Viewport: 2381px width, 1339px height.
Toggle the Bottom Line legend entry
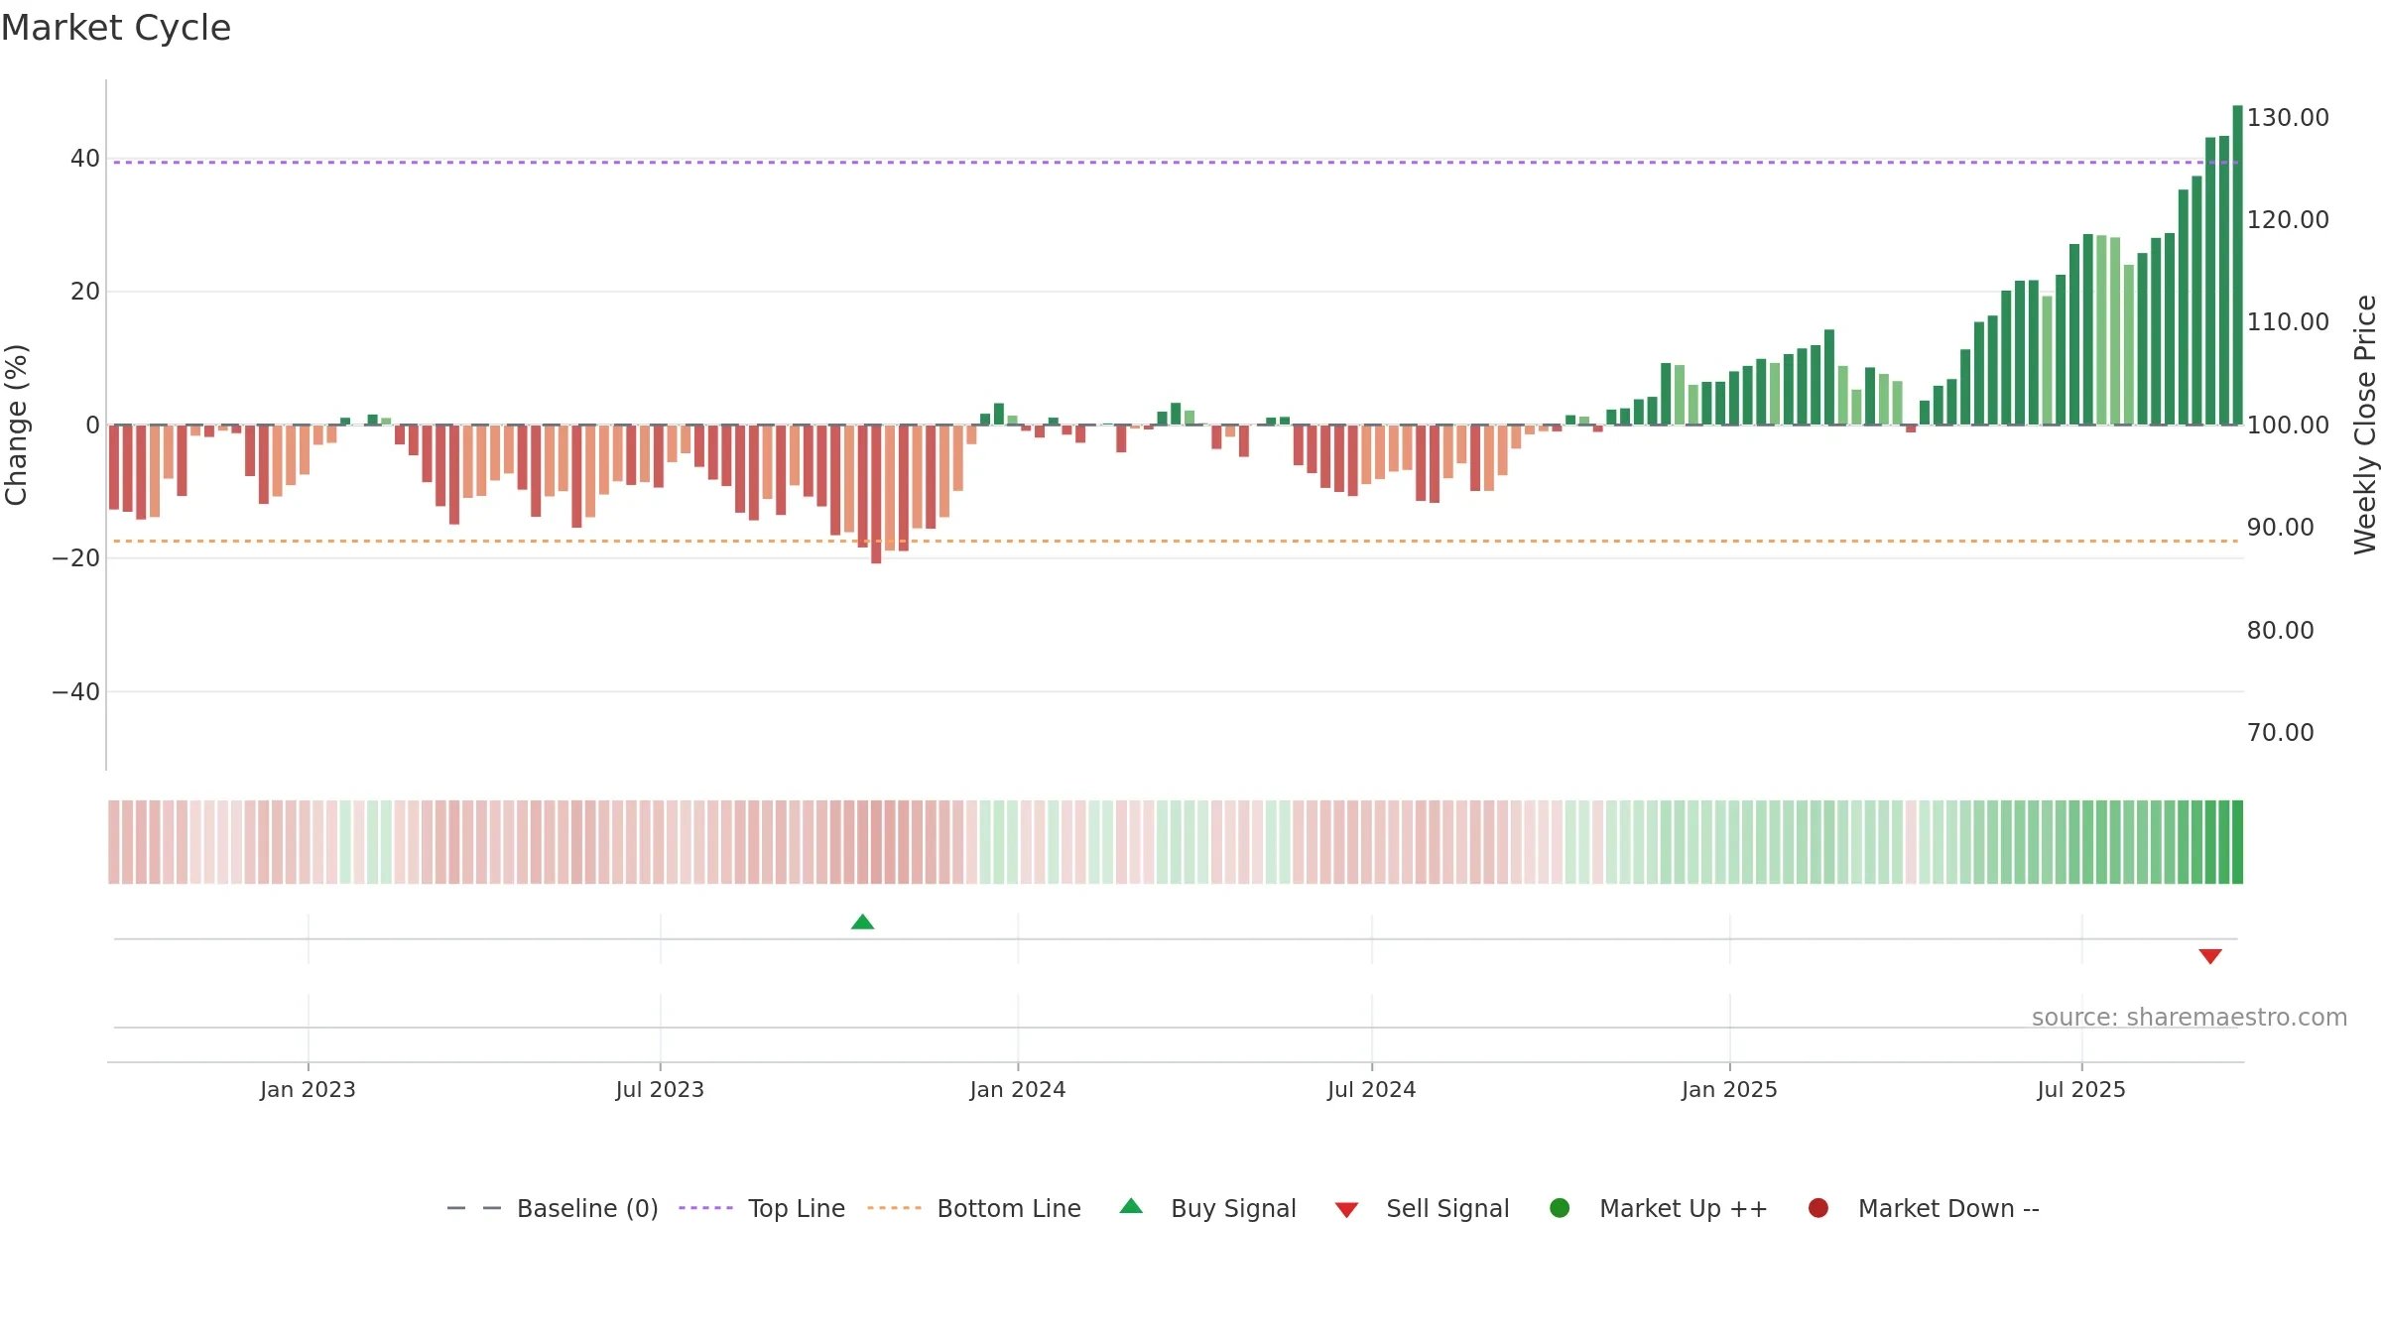[x=974, y=1208]
